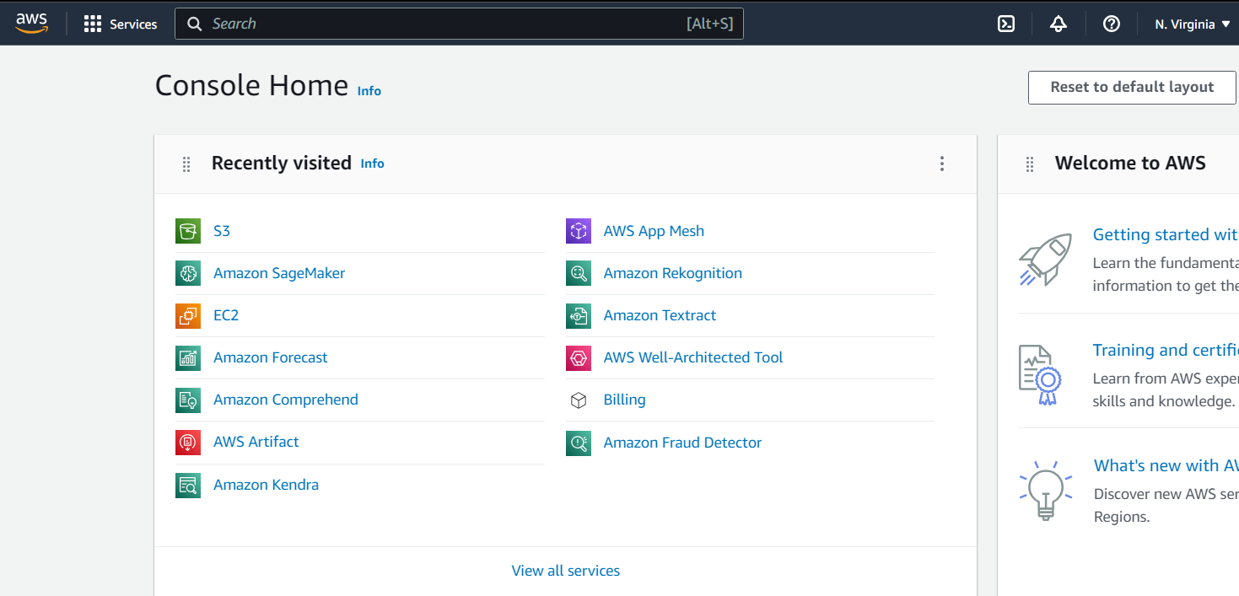
Task: Click the AWS logo
Action: [x=32, y=24]
